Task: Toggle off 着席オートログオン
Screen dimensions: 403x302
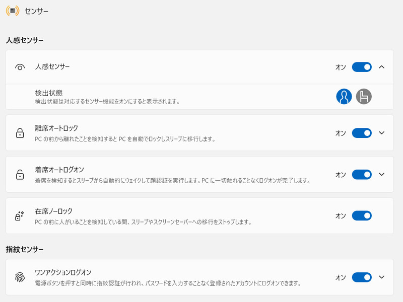Action: [361, 174]
